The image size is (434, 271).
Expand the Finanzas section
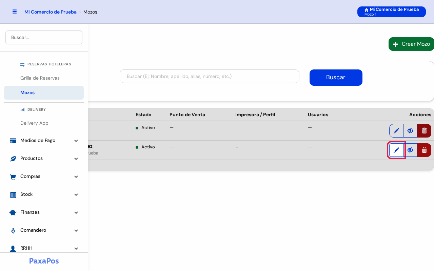point(44,212)
